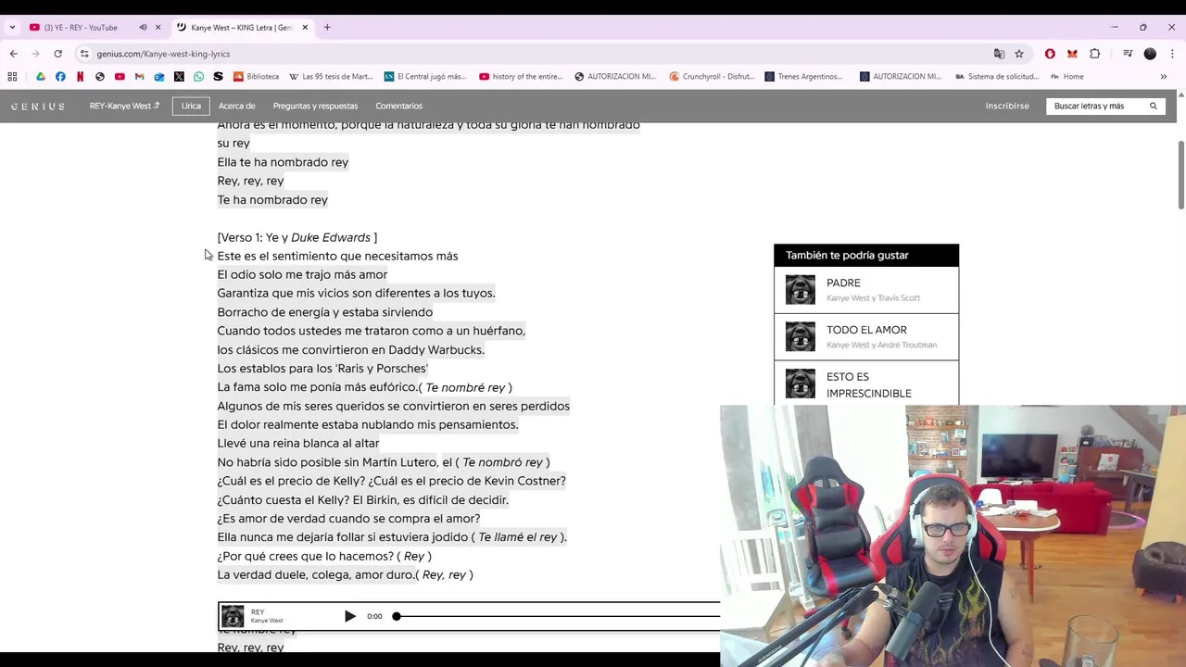
Task: Open the media controls icon in toolbar
Action: coord(1128,54)
